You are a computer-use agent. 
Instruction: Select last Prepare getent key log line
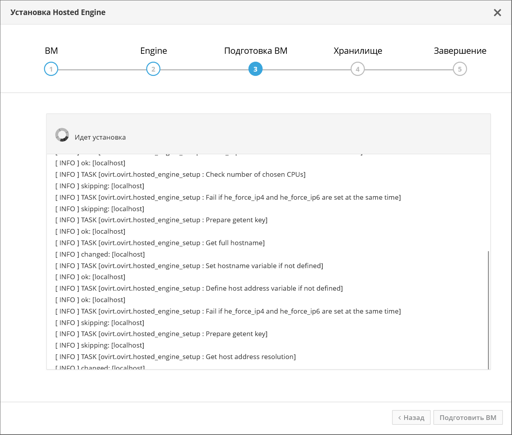[x=161, y=334]
